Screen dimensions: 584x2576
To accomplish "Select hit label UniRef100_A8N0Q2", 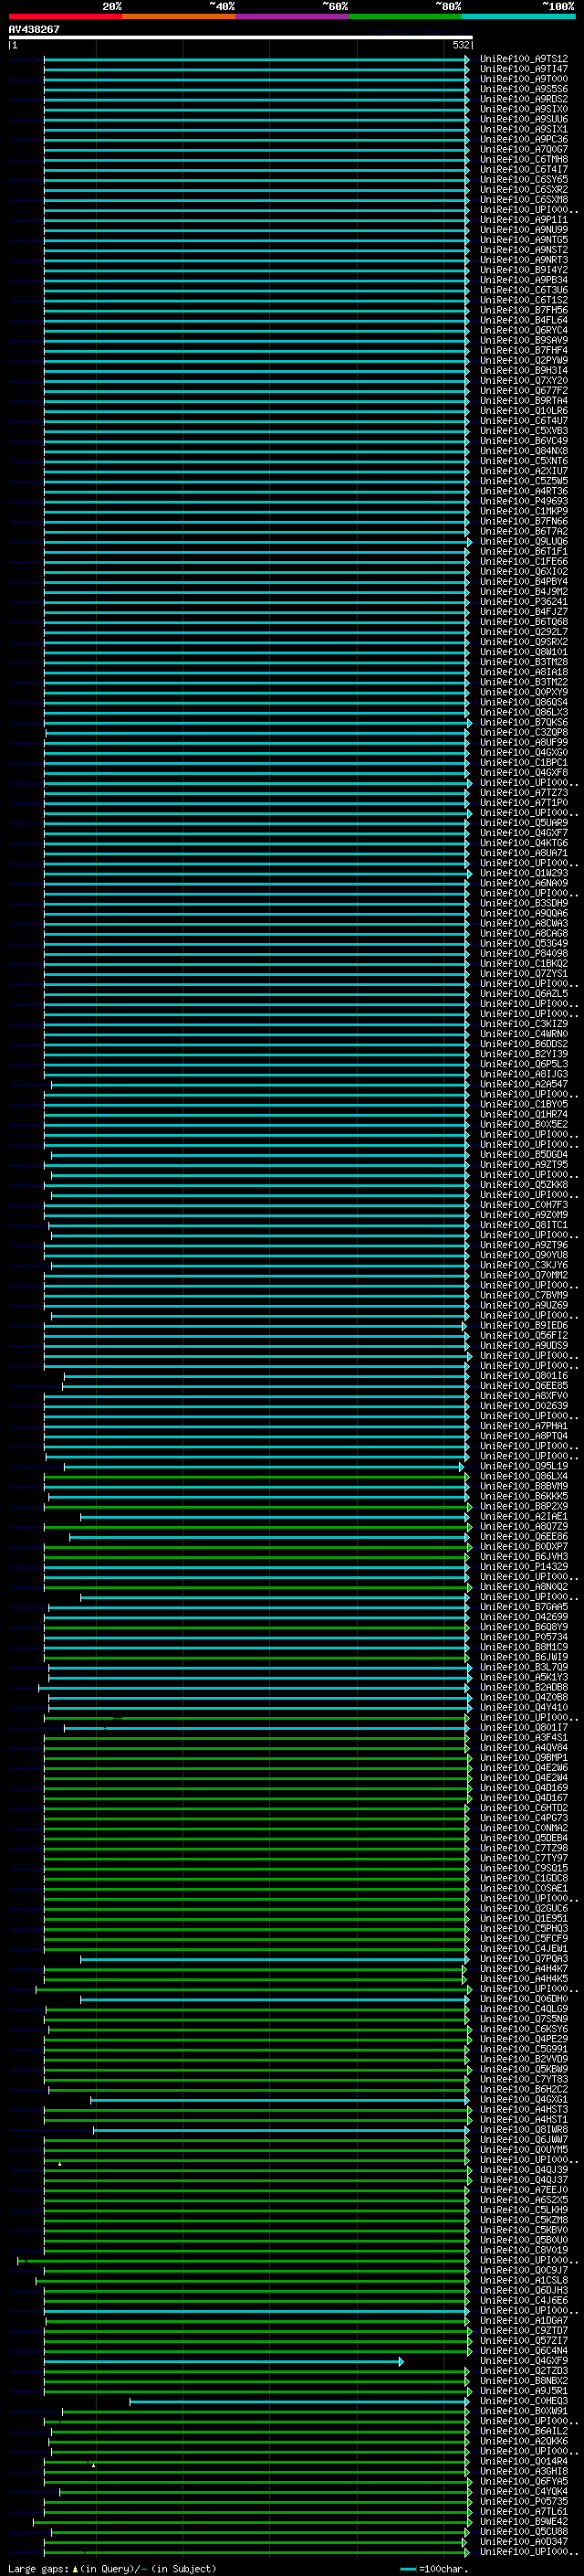I will click(523, 1586).
